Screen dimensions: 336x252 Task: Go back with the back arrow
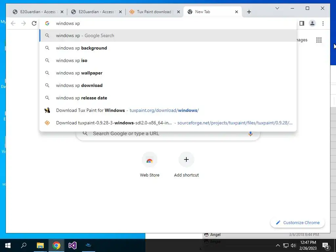(13, 23)
